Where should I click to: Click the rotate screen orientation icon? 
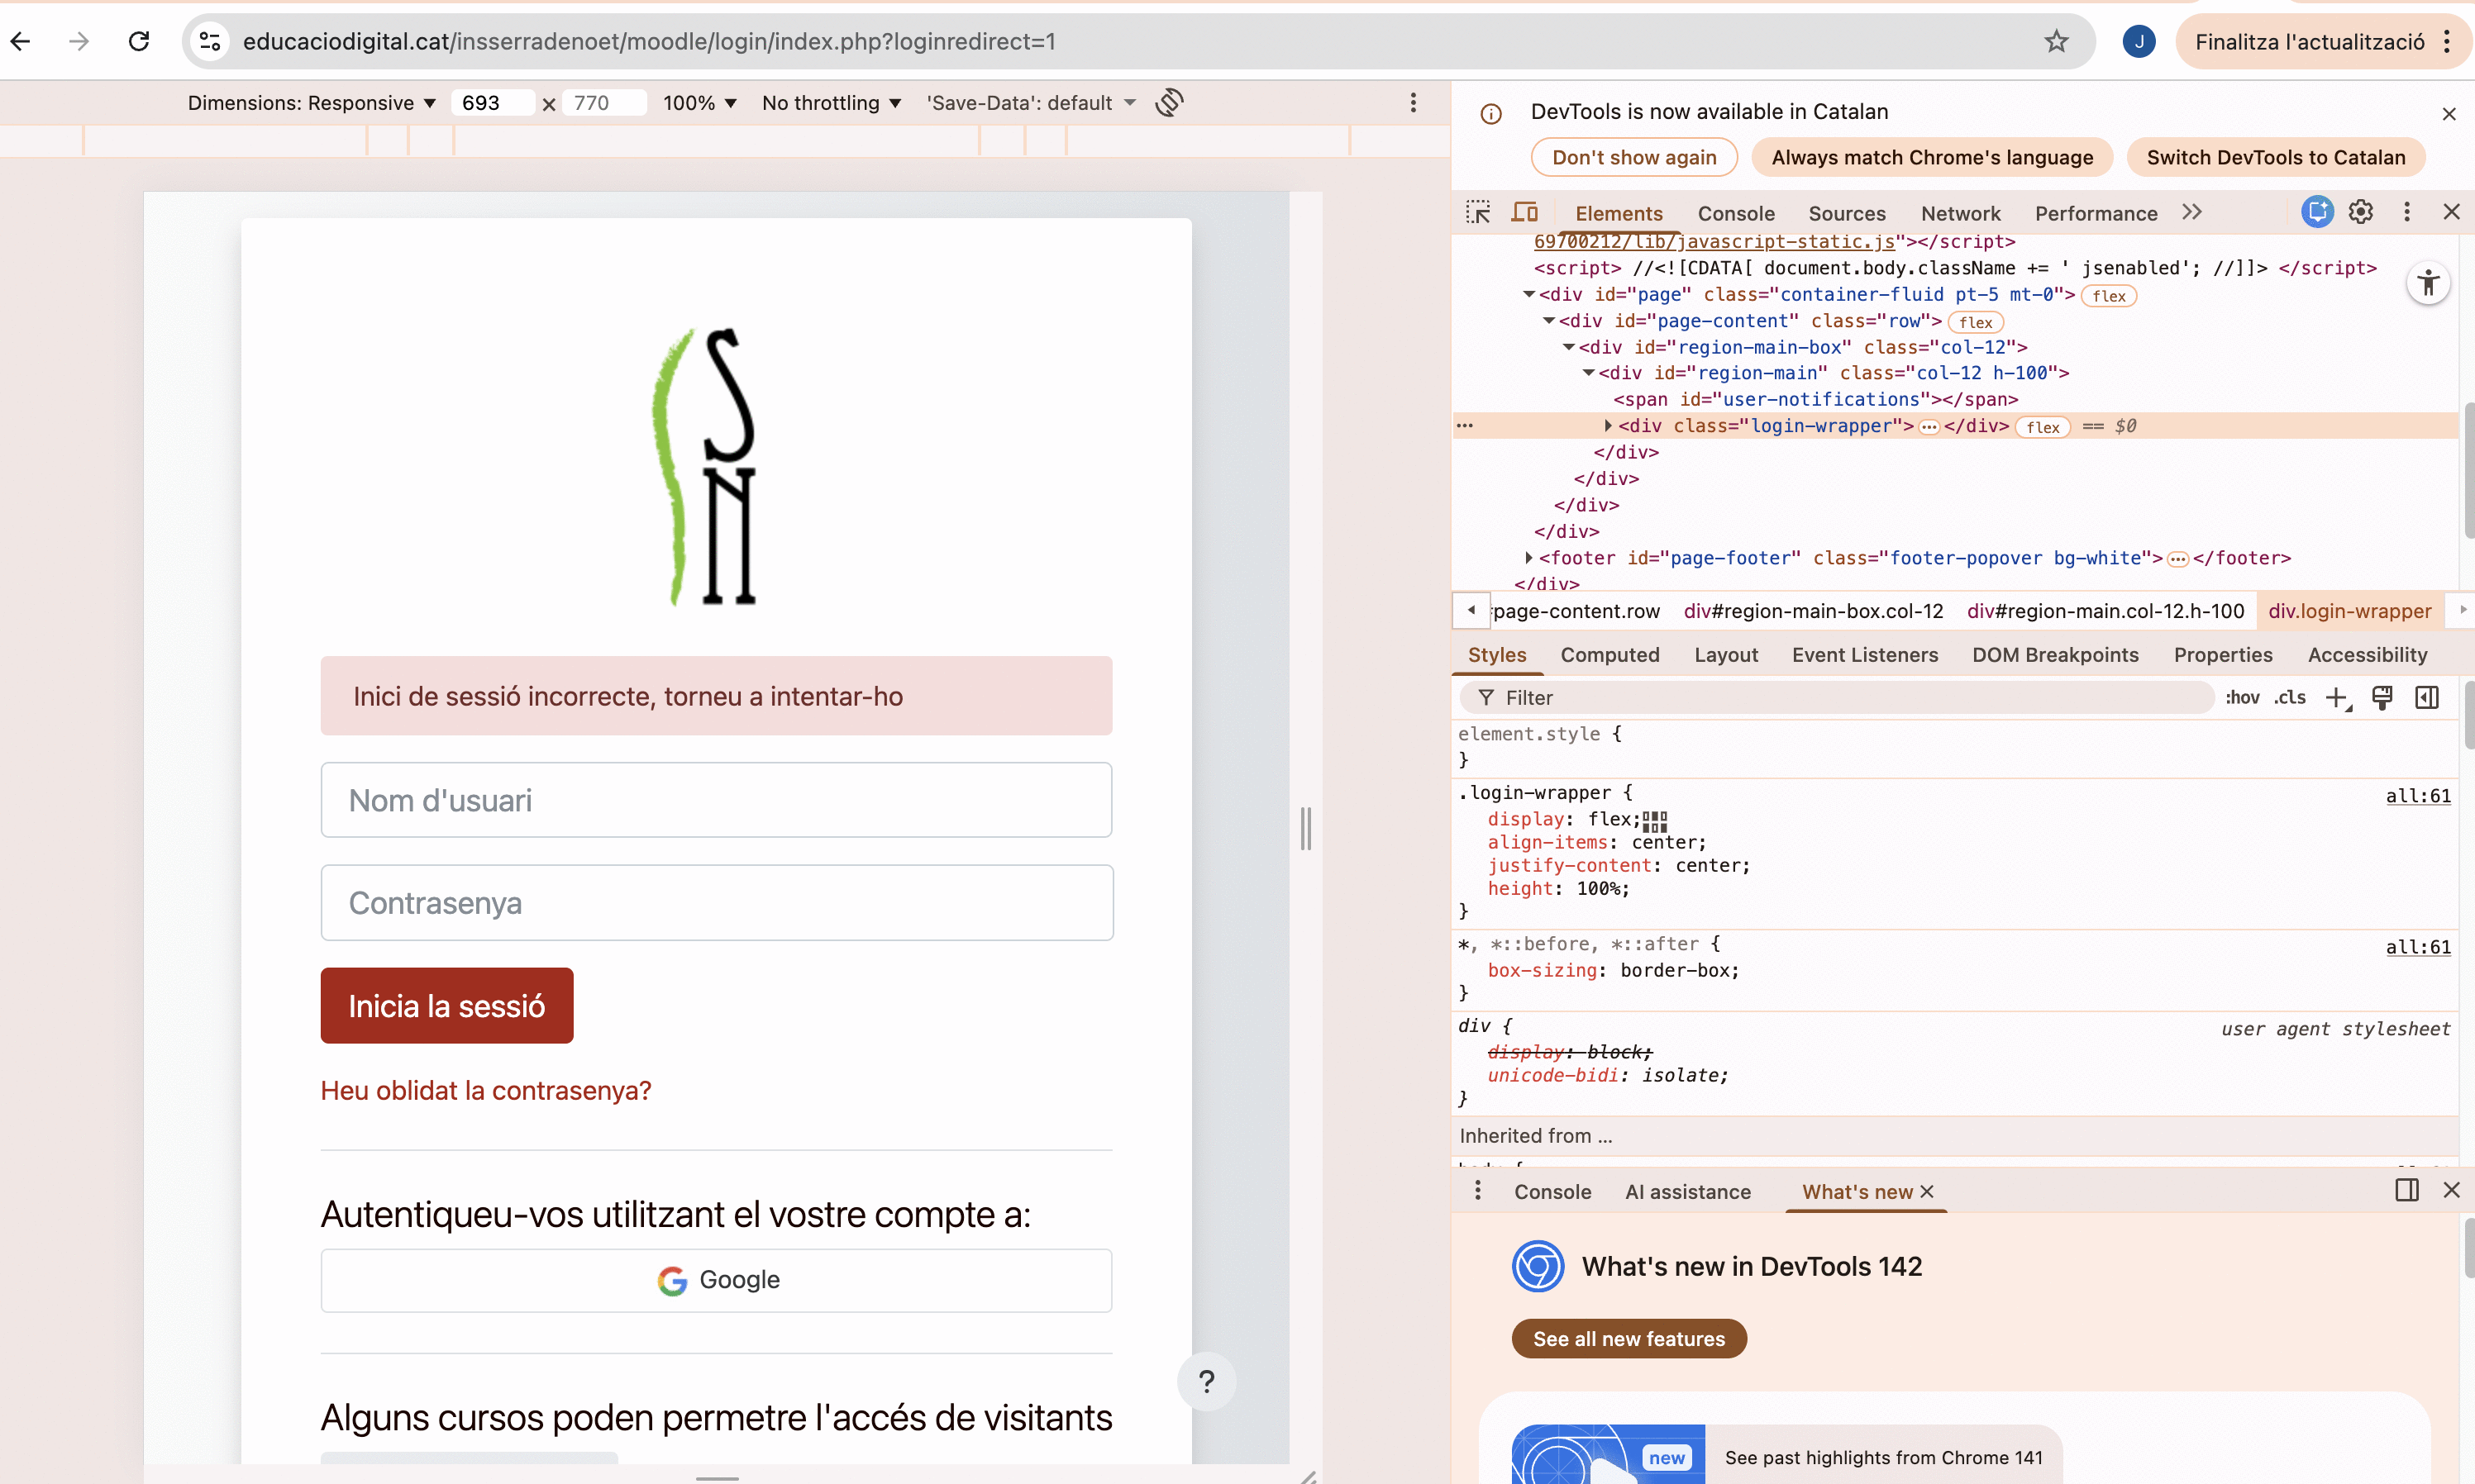point(1168,103)
